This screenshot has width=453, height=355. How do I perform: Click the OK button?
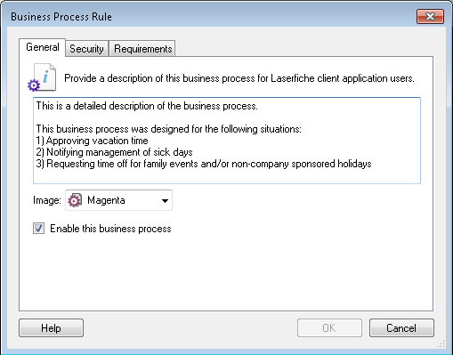329,328
